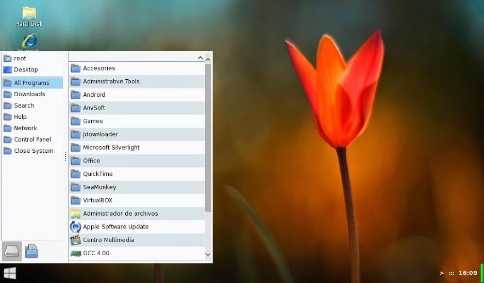Click the Apple Software Update icon
484x283 pixels.
point(76,226)
